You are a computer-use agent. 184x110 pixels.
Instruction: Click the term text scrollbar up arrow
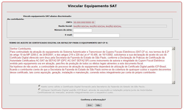(173, 48)
